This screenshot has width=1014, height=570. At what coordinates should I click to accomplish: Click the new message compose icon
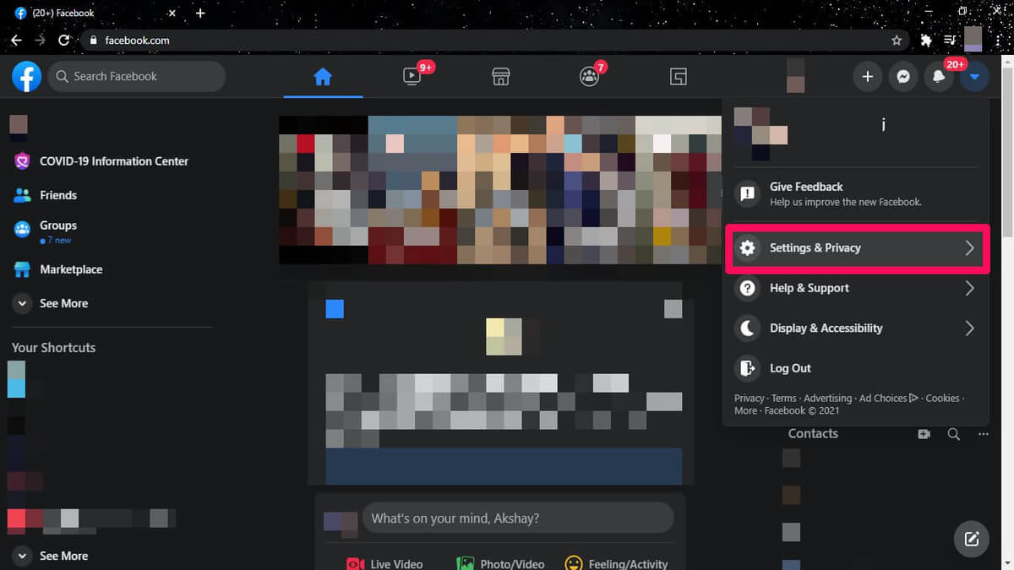click(972, 538)
